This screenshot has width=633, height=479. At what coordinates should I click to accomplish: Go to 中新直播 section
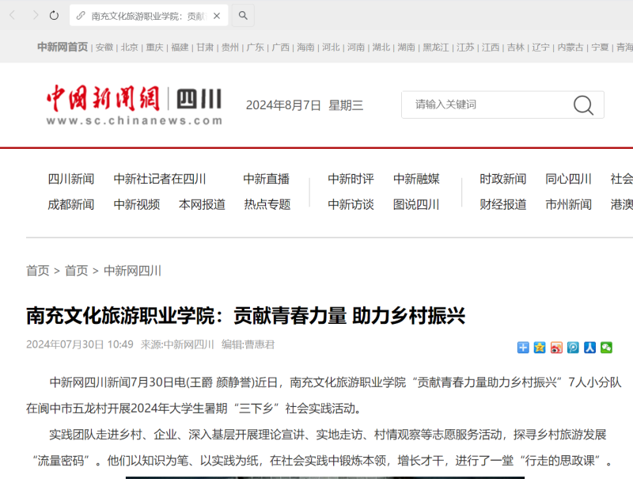point(267,179)
